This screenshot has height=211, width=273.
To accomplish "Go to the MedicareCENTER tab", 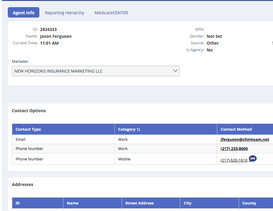I will pyautogui.click(x=111, y=13).
